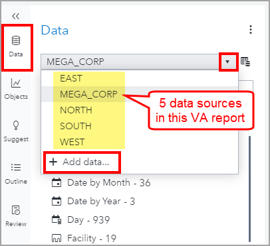This screenshot has height=246, width=270.
Task: Click the data list vertical scrollbar
Action: click(250, 189)
